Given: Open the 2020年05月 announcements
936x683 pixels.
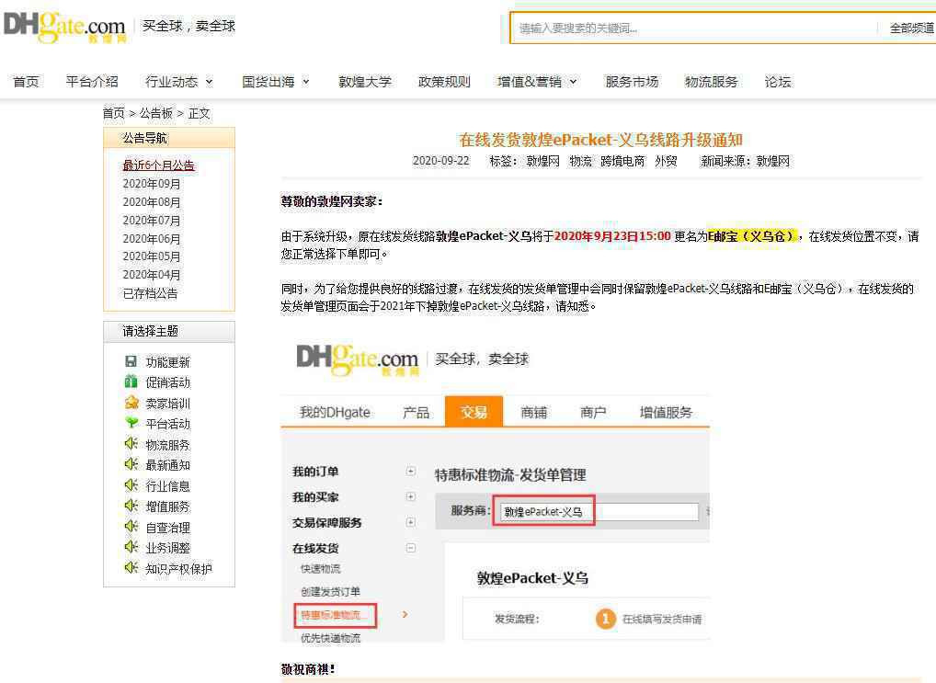Looking at the screenshot, I should click(152, 256).
